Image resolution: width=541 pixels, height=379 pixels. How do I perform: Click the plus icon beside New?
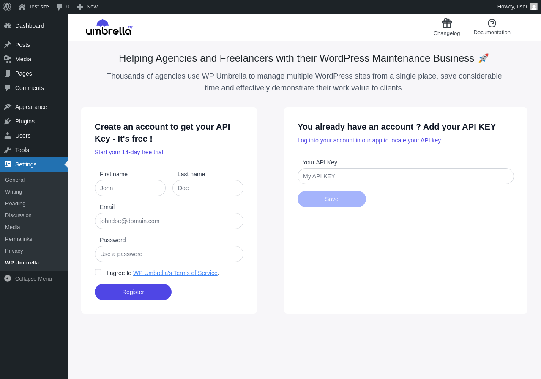80,7
